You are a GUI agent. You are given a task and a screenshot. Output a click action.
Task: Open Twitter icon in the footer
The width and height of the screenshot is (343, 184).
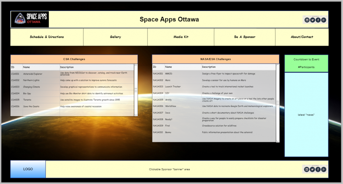tap(312, 169)
